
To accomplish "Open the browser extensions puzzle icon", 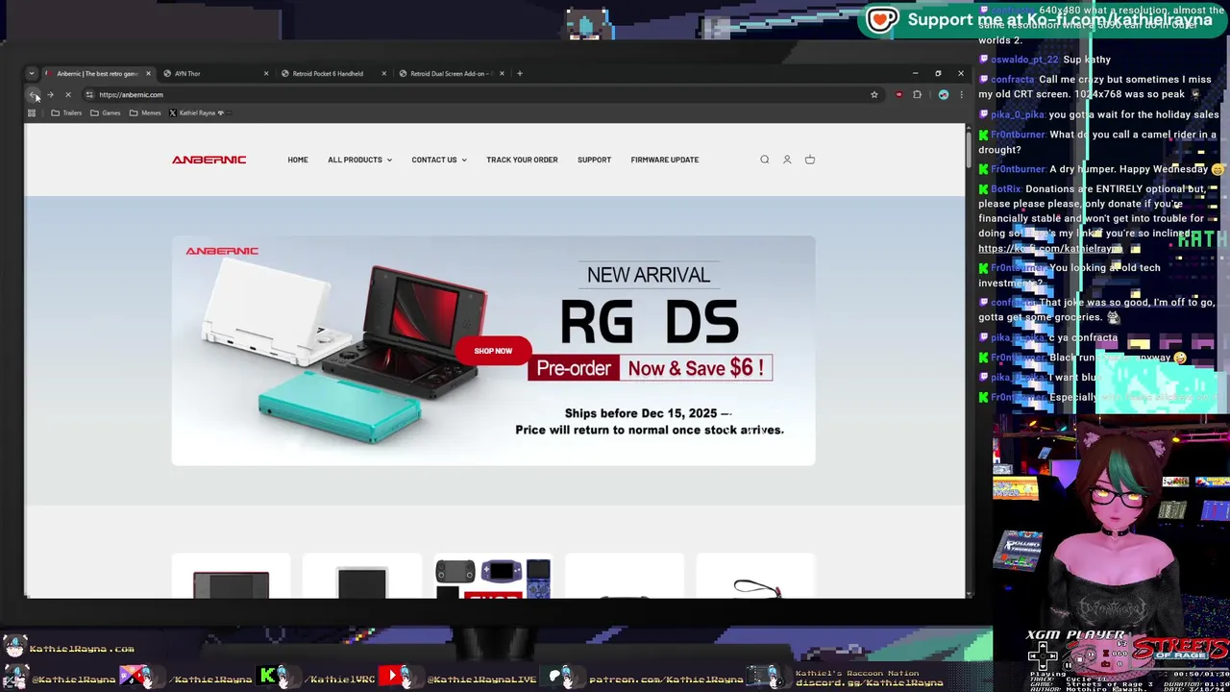I will [917, 94].
